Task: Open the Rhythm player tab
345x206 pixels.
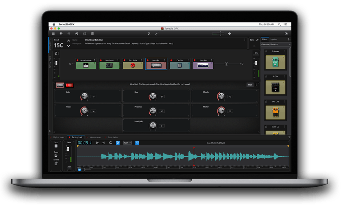Action: coord(59,137)
